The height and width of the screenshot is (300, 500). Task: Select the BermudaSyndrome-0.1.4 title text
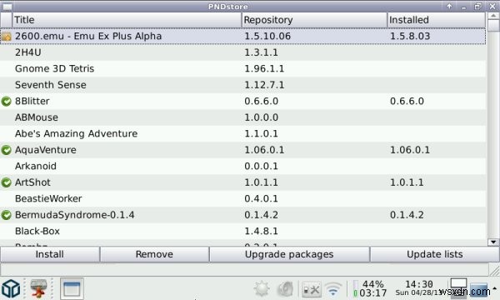[75, 215]
